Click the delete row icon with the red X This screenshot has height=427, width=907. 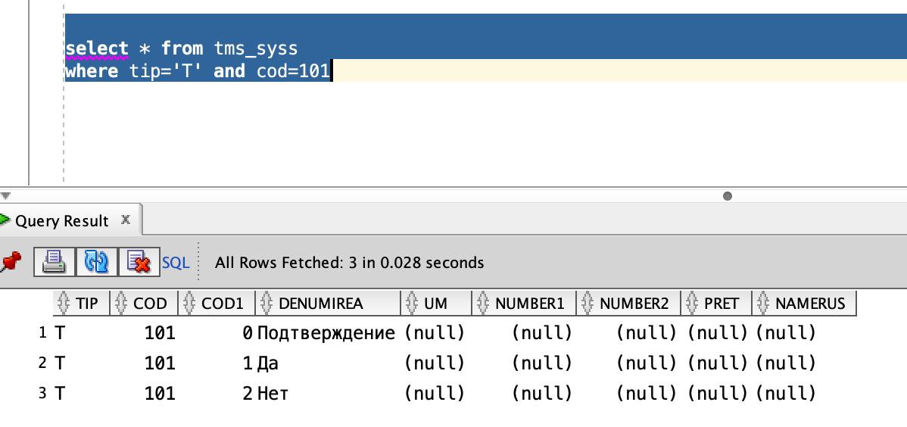coord(139,262)
